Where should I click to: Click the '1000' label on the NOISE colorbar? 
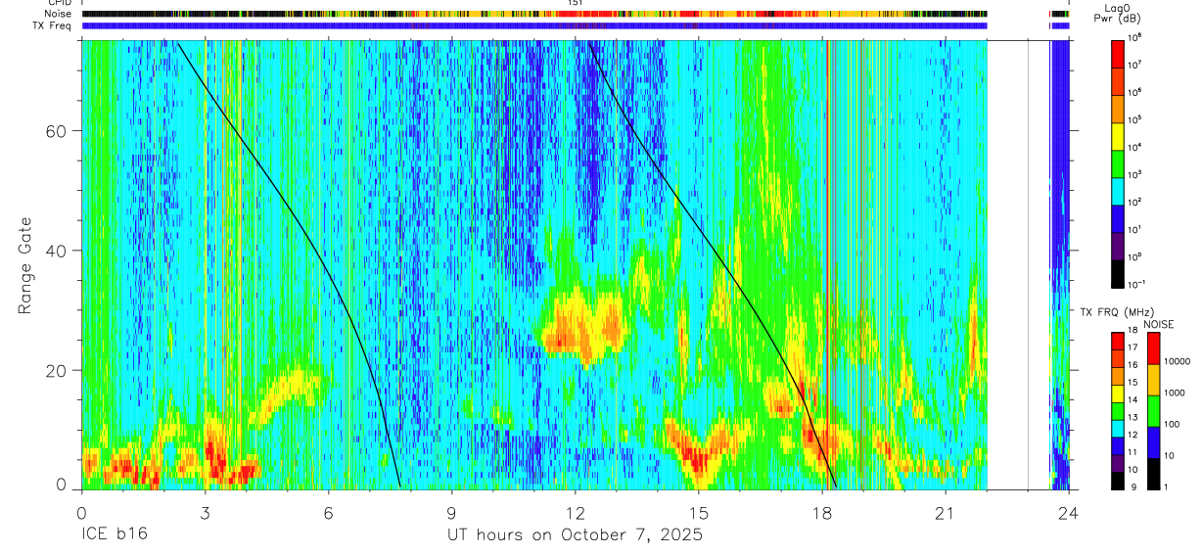click(1175, 393)
